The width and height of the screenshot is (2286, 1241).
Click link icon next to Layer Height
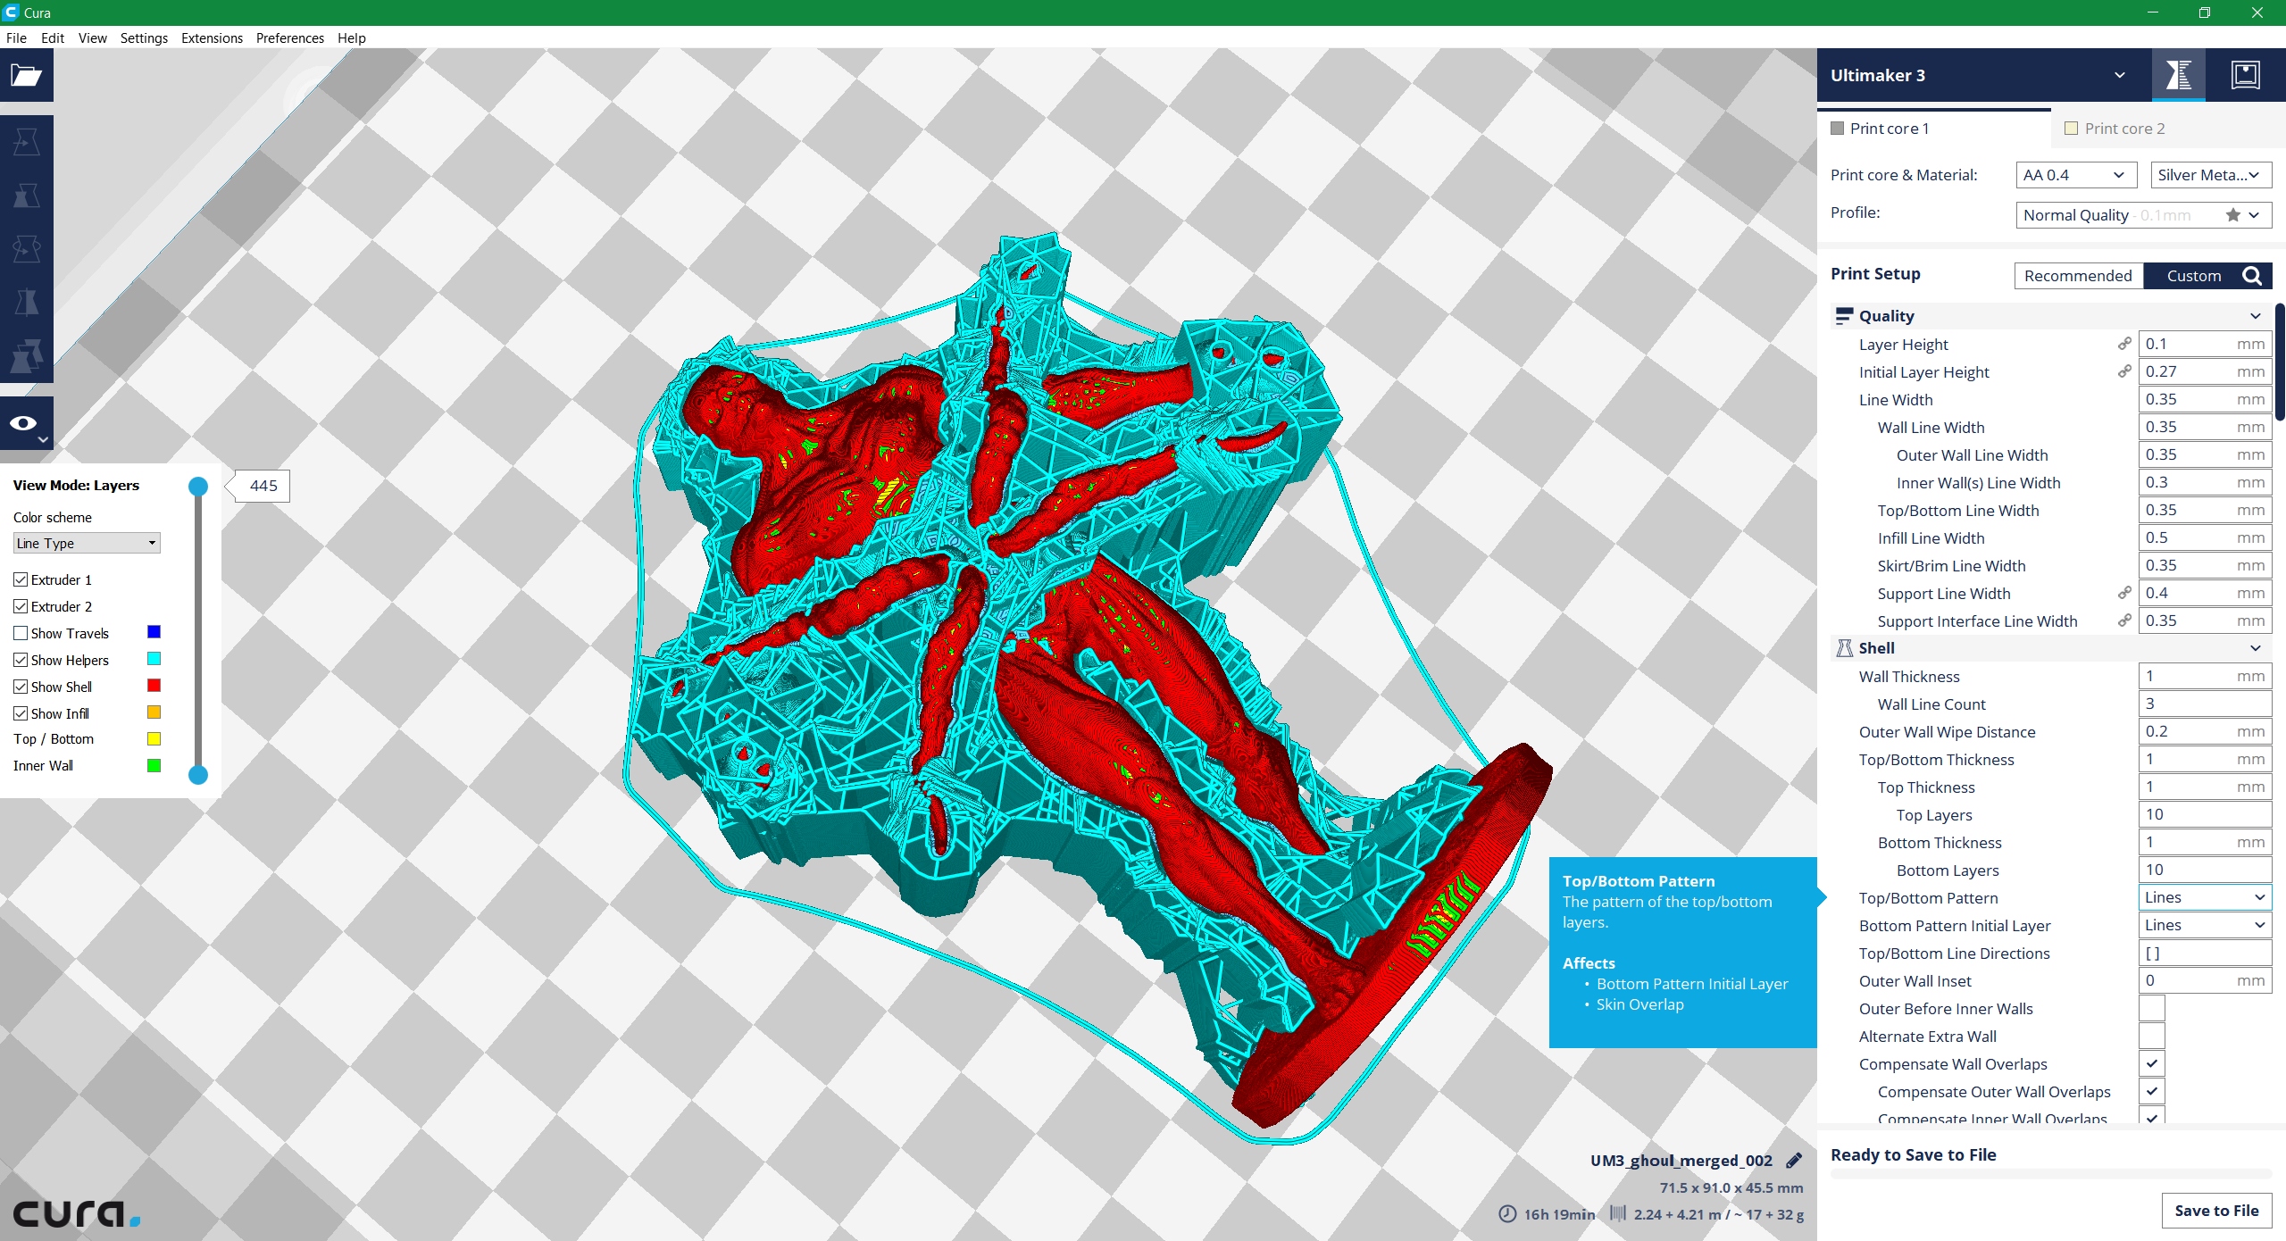pyautogui.click(x=2124, y=344)
